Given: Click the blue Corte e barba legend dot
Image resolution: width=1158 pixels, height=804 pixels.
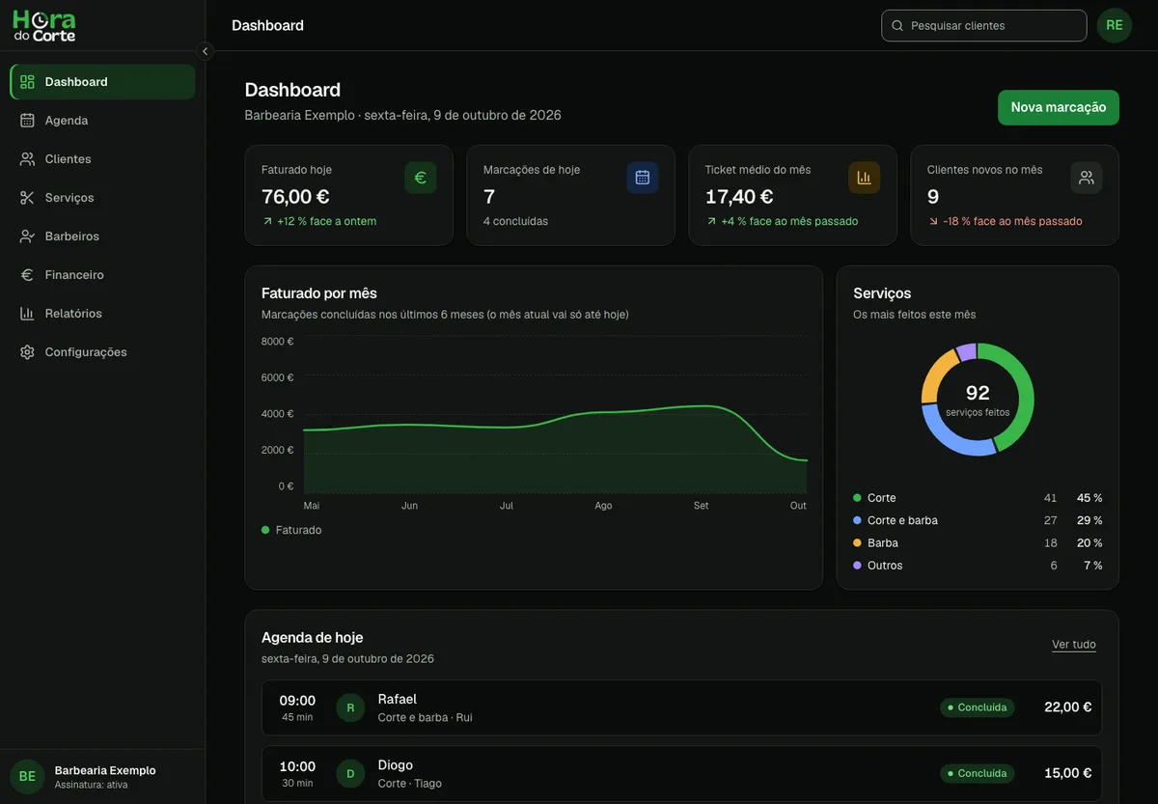Looking at the screenshot, I should [857, 520].
